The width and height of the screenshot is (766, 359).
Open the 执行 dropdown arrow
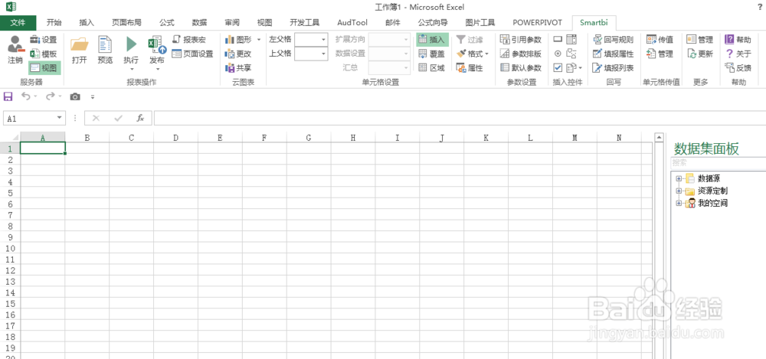pos(131,68)
